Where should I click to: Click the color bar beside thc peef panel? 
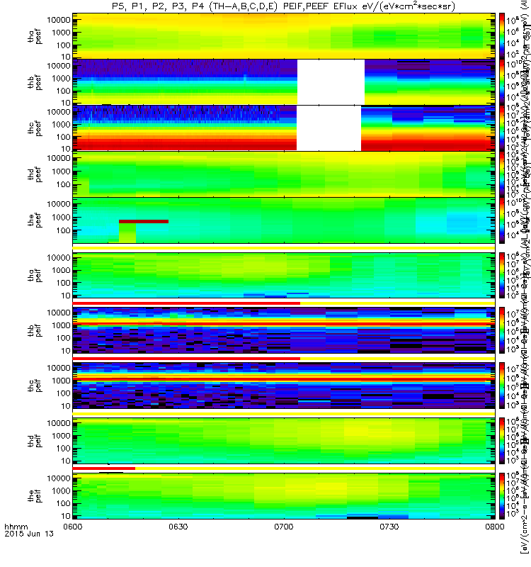tap(502, 128)
